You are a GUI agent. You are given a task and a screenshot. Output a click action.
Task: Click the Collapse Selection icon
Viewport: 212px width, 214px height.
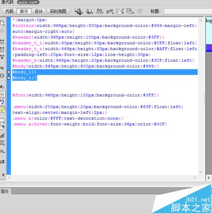2,49
